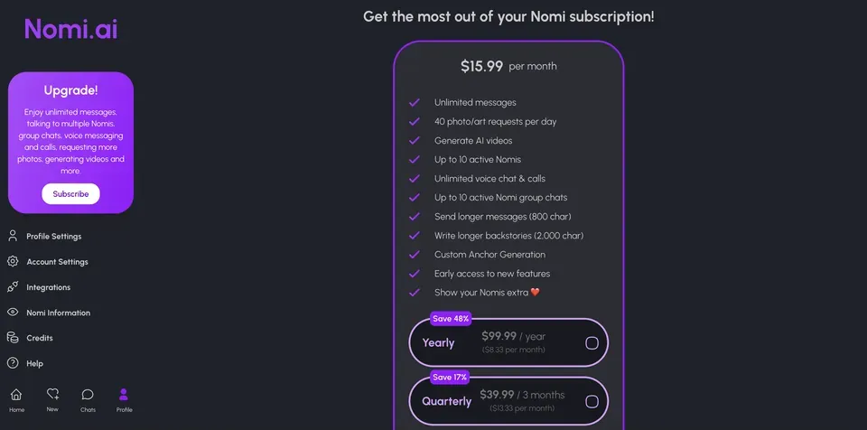
Task: Select the Quarterly $39.99 plan option
Action: (x=508, y=401)
